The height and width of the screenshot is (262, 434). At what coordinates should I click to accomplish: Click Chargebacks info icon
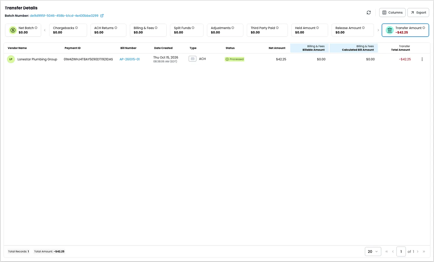pos(76,28)
